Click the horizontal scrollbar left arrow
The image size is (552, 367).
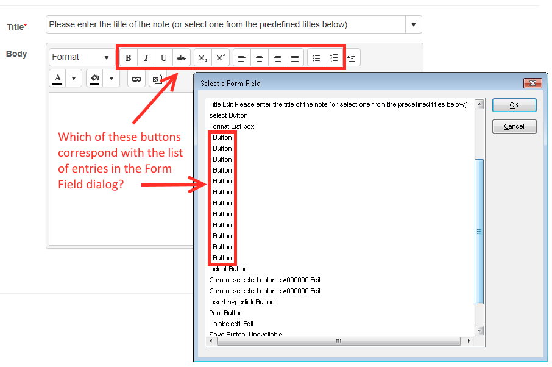[211, 341]
